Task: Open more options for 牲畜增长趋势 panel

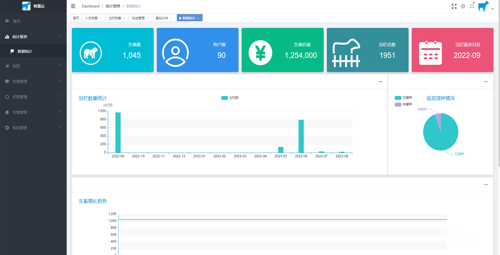Action: tap(486, 185)
